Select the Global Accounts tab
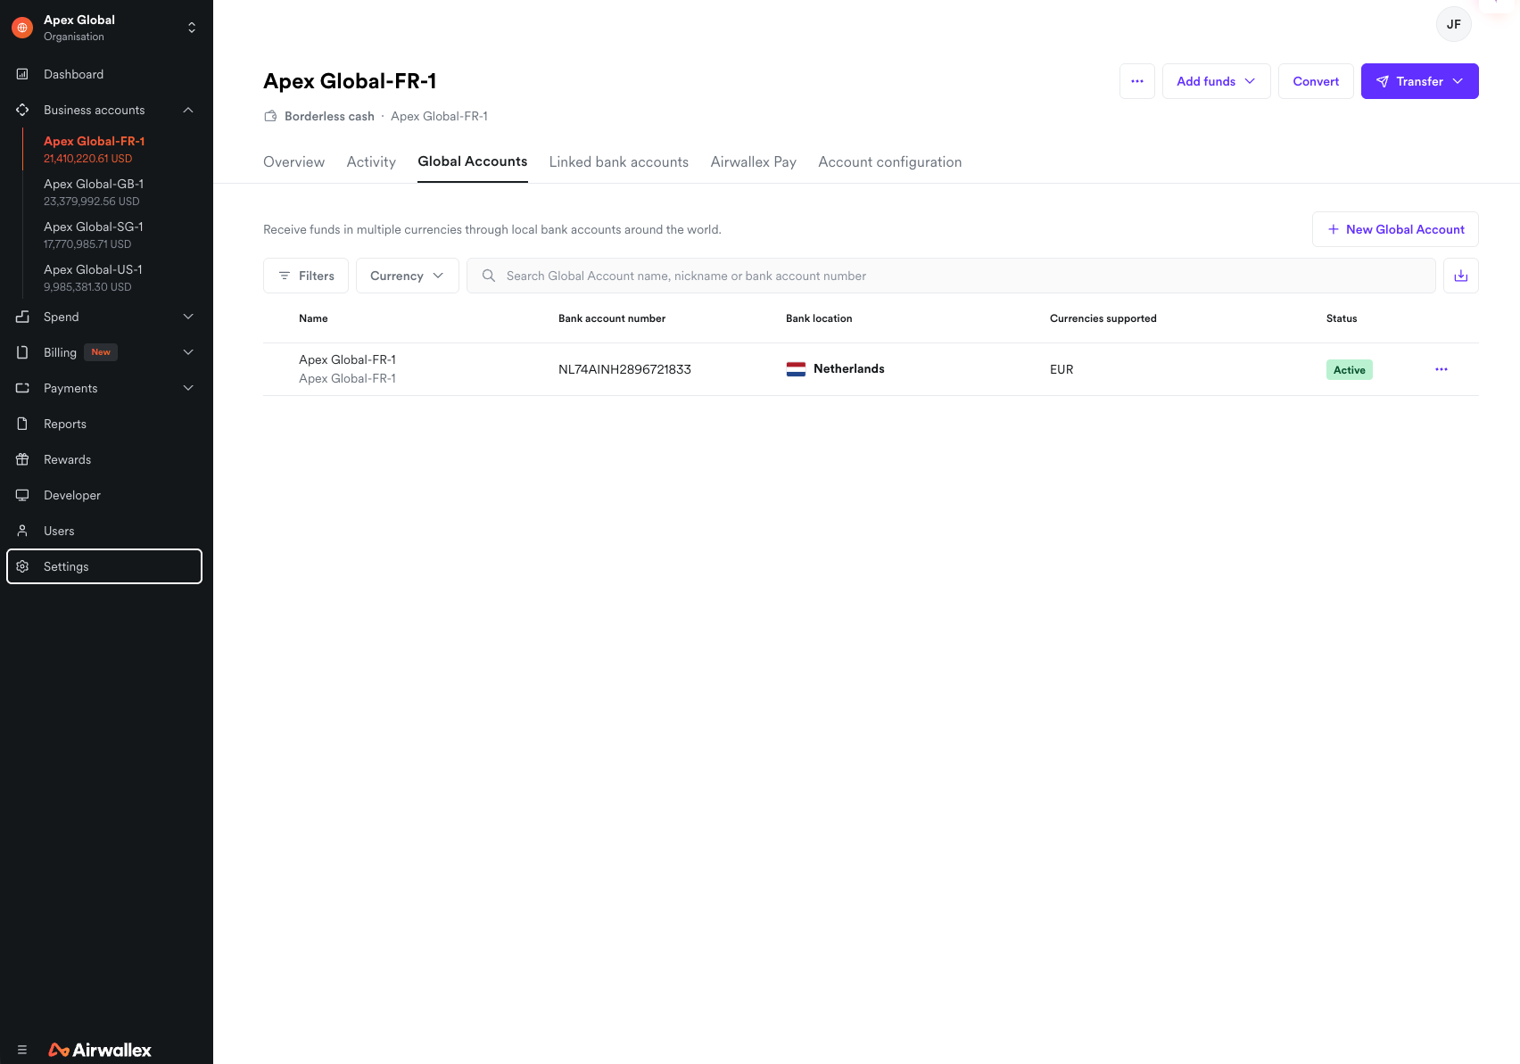This screenshot has width=1520, height=1064. [x=473, y=161]
